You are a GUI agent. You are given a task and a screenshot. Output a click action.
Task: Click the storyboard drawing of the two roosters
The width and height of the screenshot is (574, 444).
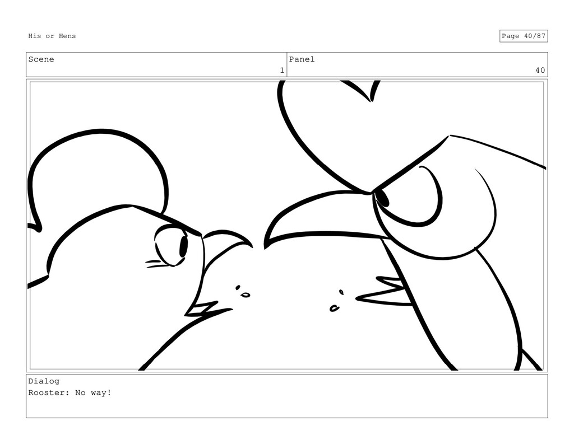point(286,226)
